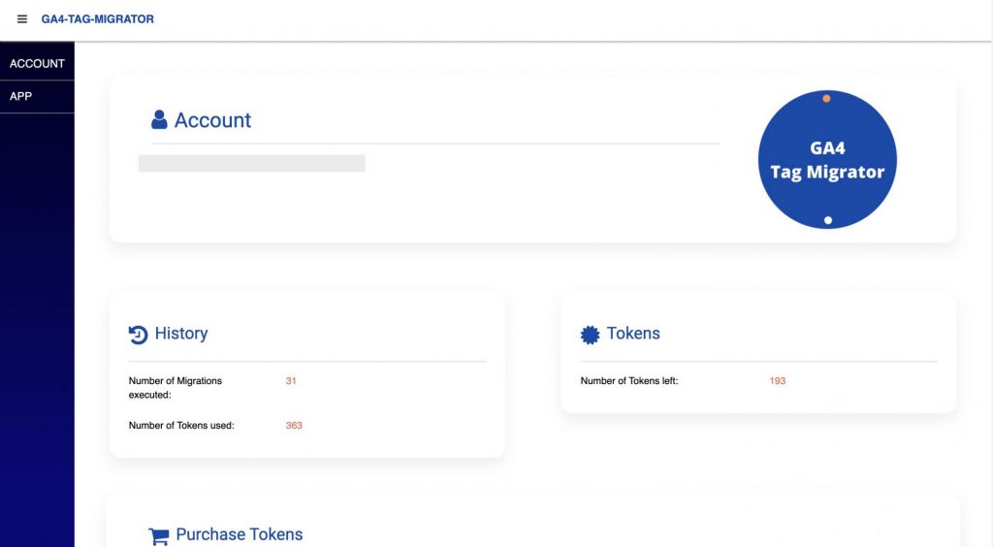The image size is (993, 547).
Task: Open the hamburger menu icon
Action: click(22, 19)
